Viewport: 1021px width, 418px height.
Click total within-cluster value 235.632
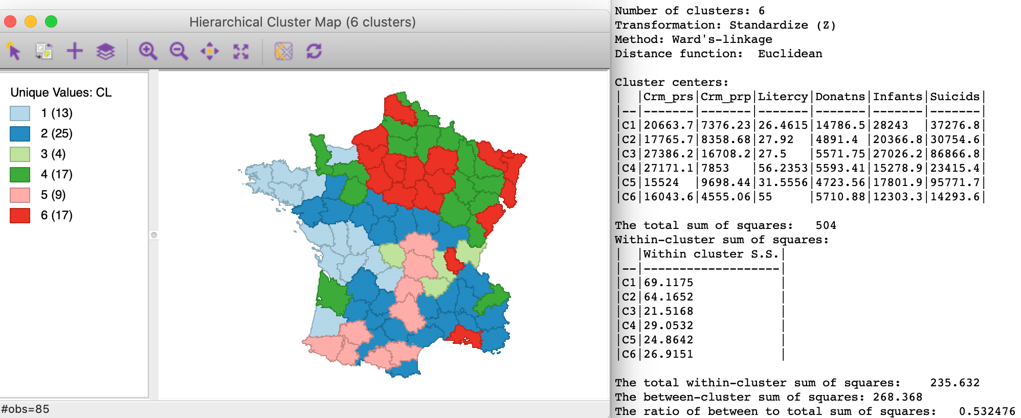(x=955, y=383)
